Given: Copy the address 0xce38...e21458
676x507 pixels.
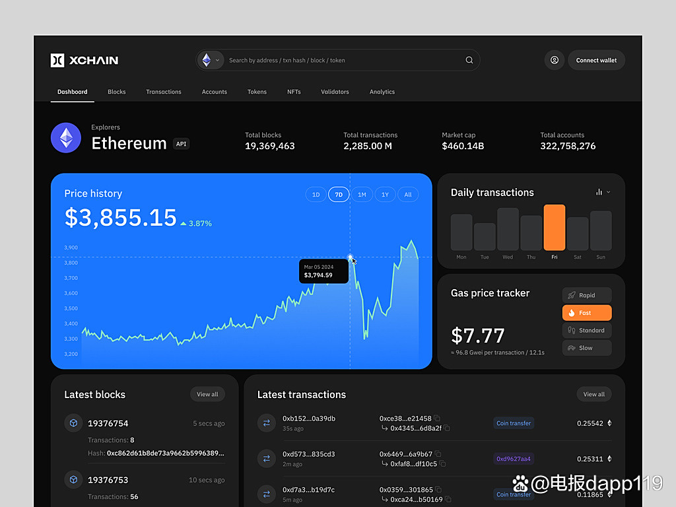Looking at the screenshot, I should pos(437,418).
